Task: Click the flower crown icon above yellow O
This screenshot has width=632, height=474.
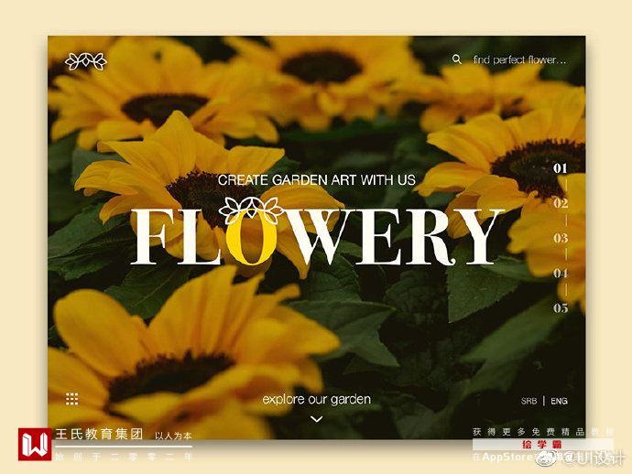Action: 252,210
